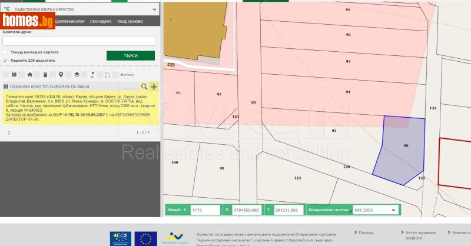Click the 'Всички' filter label
Screen dimensions: 471x246
pos(127,75)
